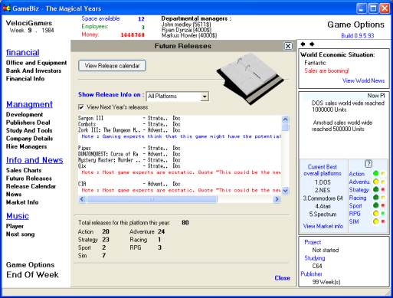Select the Sargon III release row
This screenshot has width=393, height=298.
click(129, 118)
